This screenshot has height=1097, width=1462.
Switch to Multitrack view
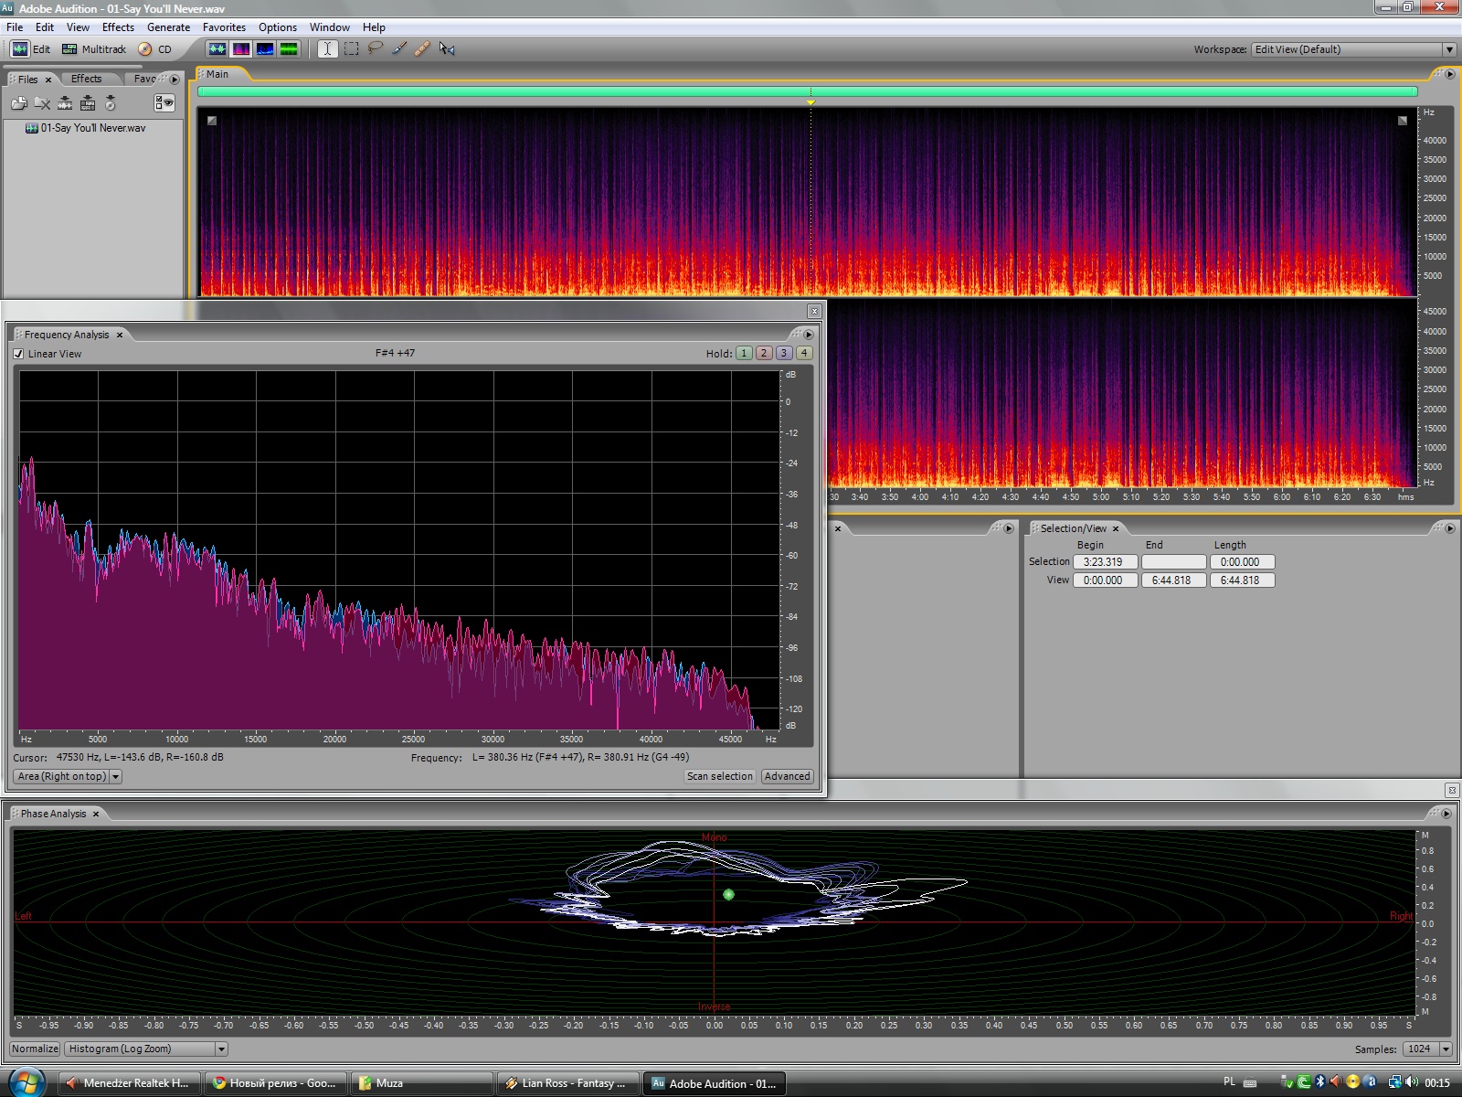click(94, 49)
